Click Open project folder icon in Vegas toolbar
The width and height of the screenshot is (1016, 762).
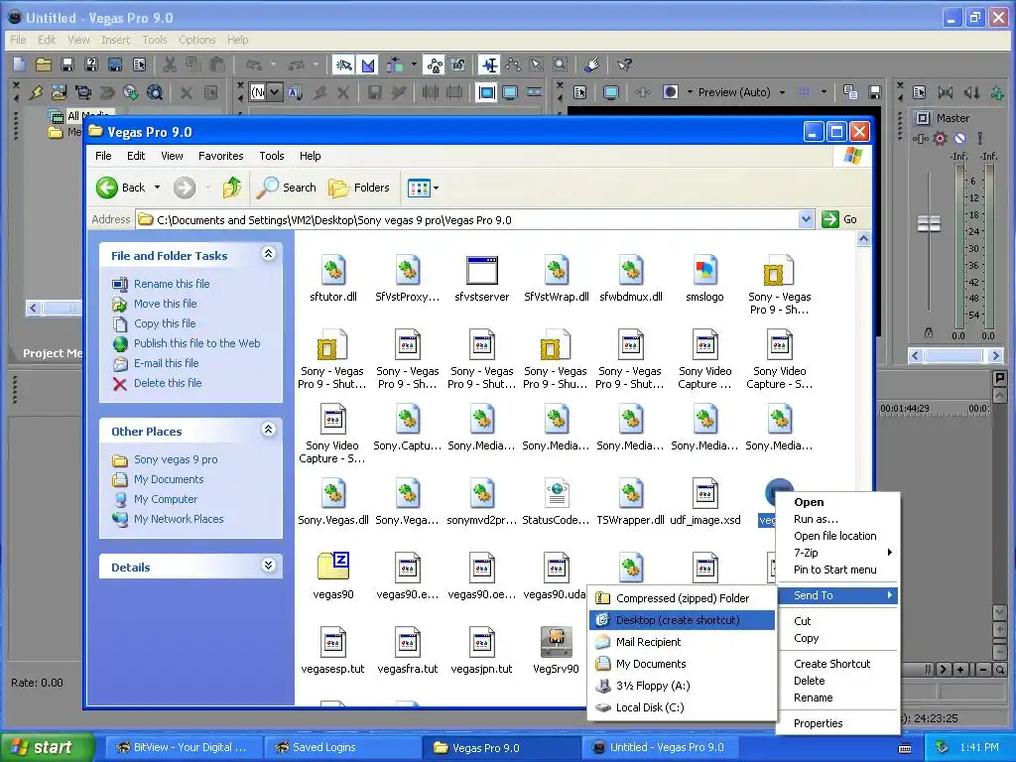[44, 64]
